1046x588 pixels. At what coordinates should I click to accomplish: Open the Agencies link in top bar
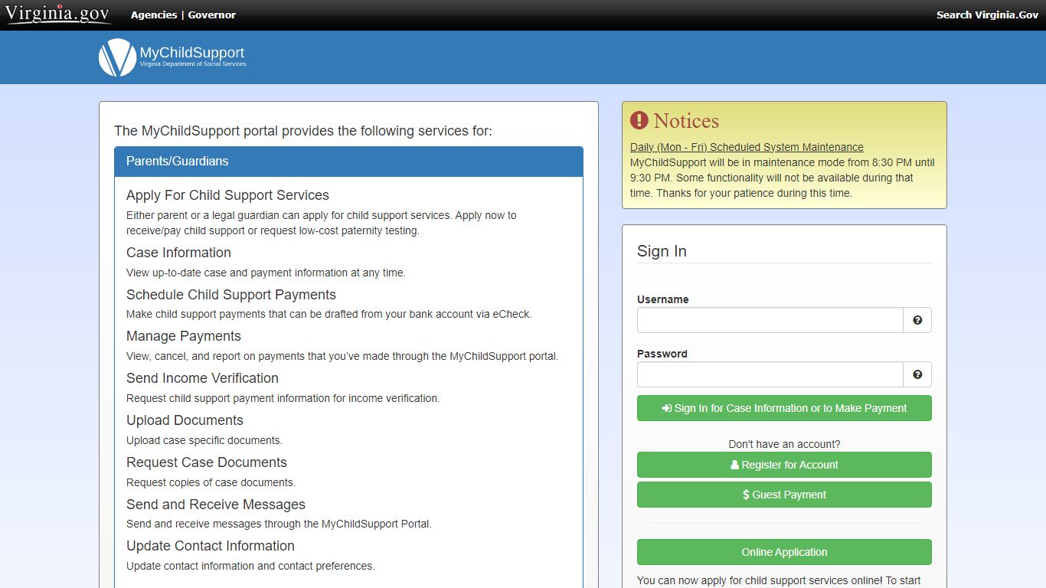[x=154, y=15]
